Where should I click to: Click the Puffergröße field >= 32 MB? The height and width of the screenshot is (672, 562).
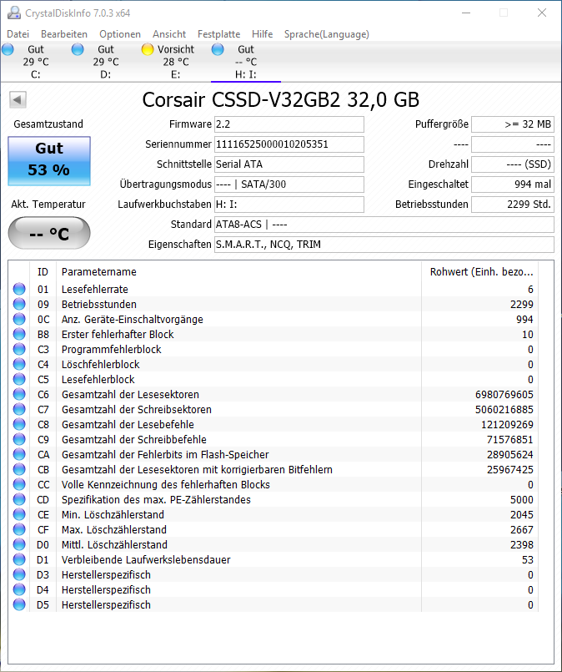(512, 124)
